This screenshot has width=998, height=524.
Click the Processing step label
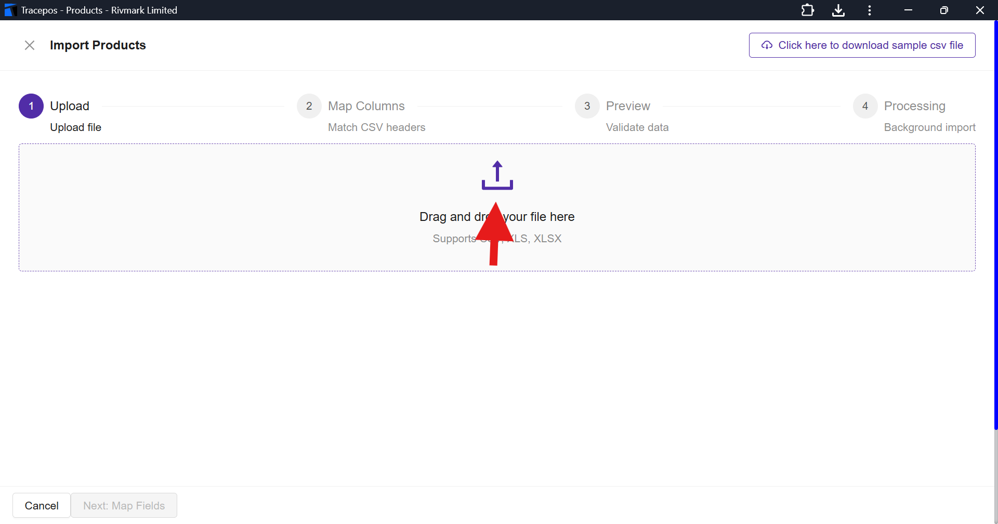tap(915, 106)
